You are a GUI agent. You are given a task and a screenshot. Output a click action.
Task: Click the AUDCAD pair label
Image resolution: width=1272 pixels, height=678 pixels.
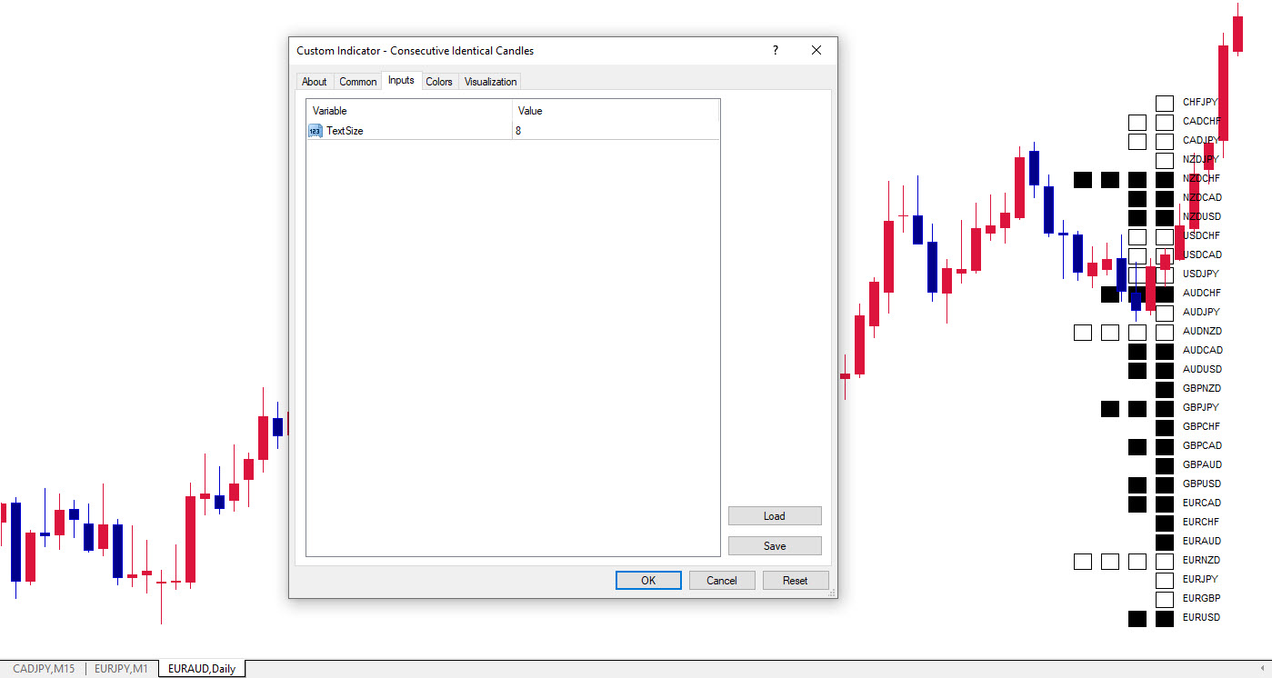tap(1203, 350)
